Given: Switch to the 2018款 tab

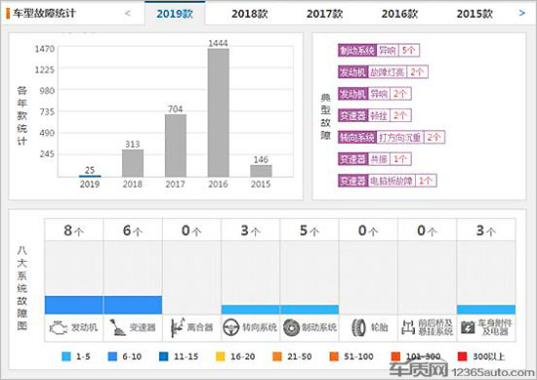Looking at the screenshot, I should (x=249, y=14).
